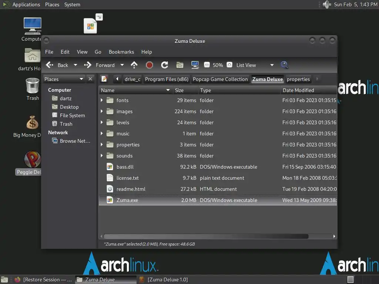Open search with the magnifier icon
Viewport: 379px width, 284px height.
284,65
